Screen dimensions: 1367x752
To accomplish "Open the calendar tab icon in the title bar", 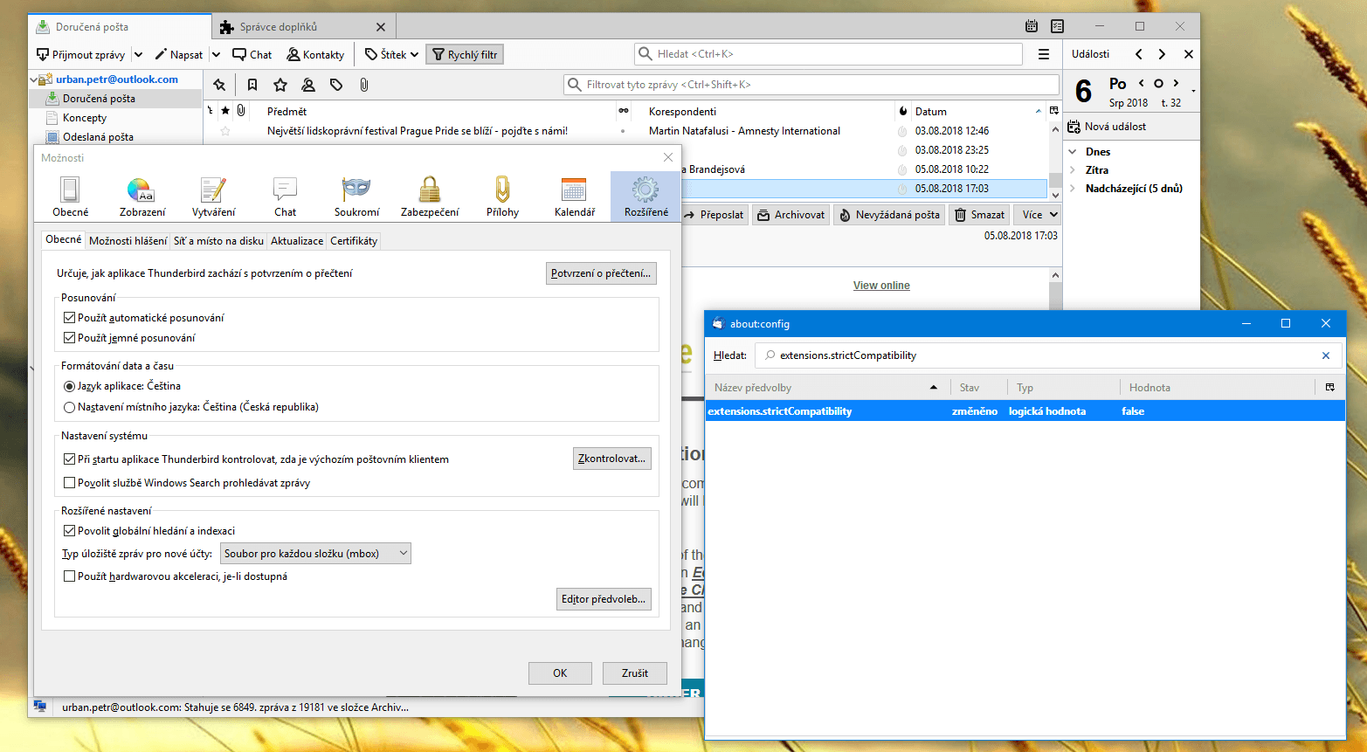I will (x=1032, y=26).
